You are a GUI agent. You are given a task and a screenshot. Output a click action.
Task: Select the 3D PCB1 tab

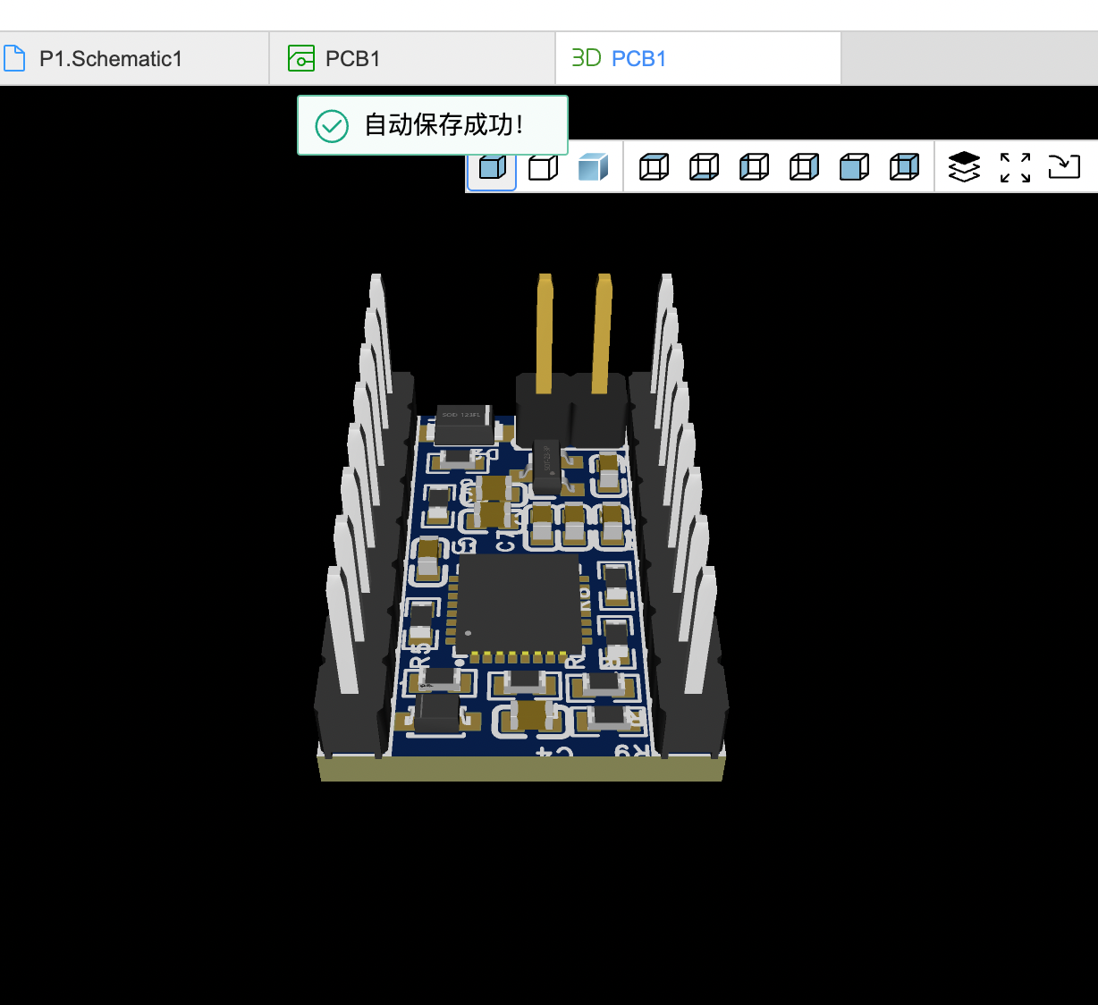point(638,59)
